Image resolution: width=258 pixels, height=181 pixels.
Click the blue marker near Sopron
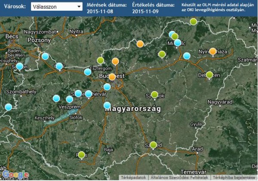tap(19, 66)
